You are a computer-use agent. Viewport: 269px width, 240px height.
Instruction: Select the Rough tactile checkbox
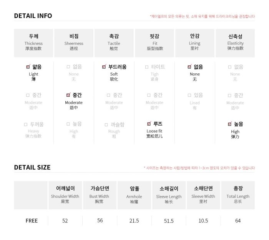pyautogui.click(x=106, y=125)
